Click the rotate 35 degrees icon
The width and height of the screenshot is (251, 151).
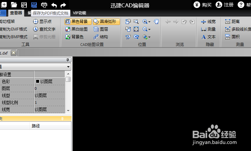[x=128, y=37]
